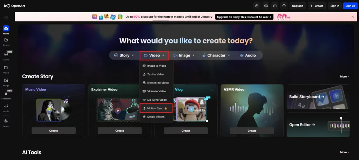The width and height of the screenshot is (359, 160).
Task: Open Character in the sidebar
Action: coord(6,95)
